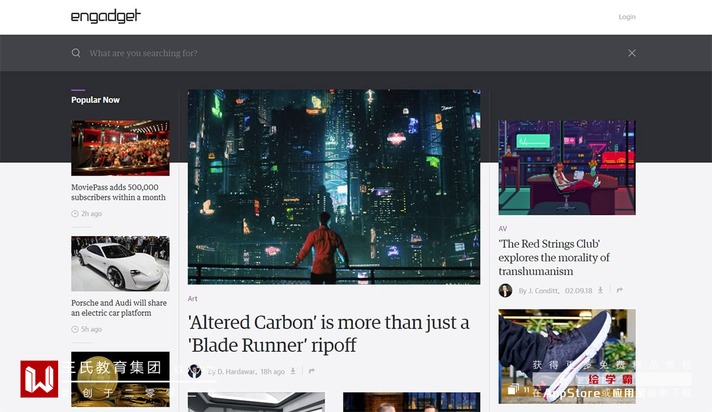Open the MoviePass theater thumbnail
Viewport: 712px width, 412px height.
click(120, 148)
